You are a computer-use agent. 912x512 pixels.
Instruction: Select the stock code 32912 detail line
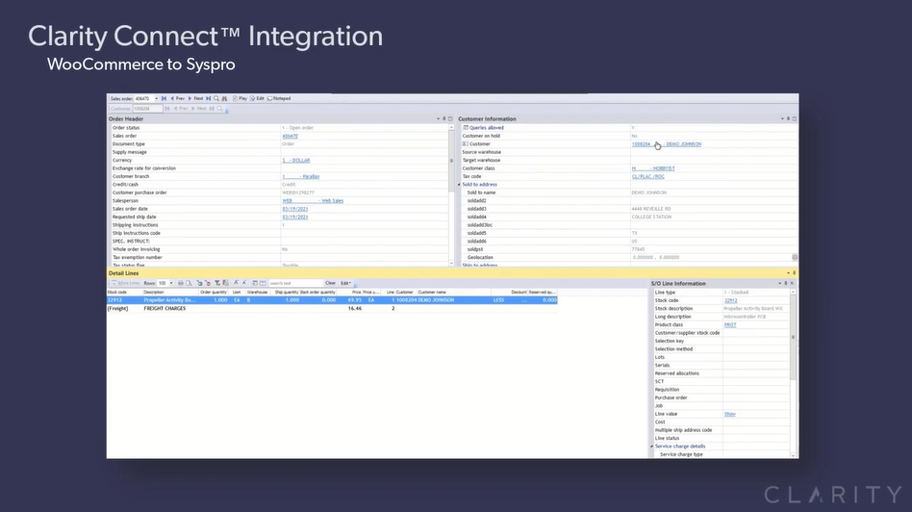click(332, 300)
